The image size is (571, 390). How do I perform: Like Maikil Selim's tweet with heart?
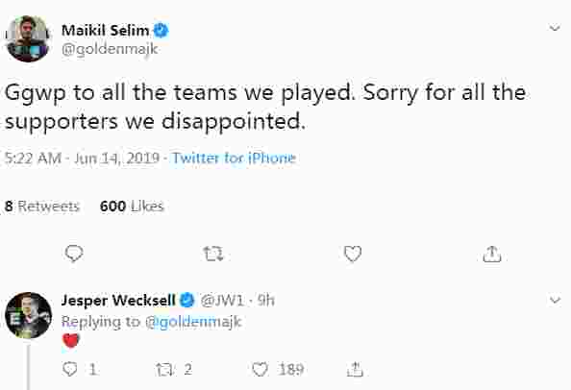click(x=353, y=254)
